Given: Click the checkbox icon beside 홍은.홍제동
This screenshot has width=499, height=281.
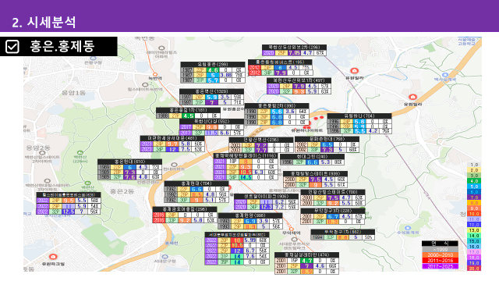Looking at the screenshot, I should pyautogui.click(x=12, y=47).
